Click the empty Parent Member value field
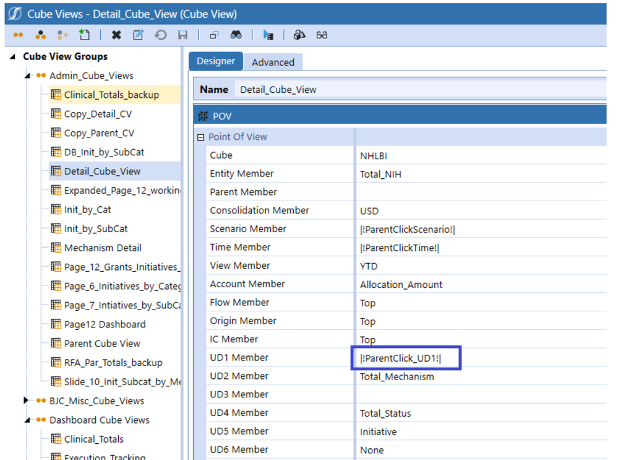 click(481, 192)
